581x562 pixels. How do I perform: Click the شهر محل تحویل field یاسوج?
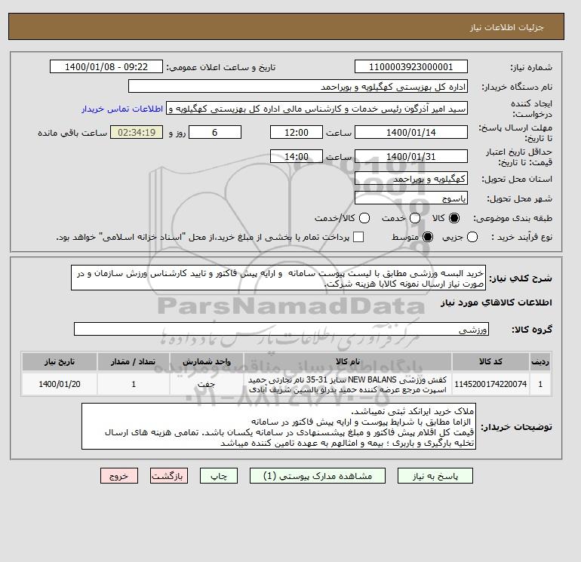pos(411,198)
